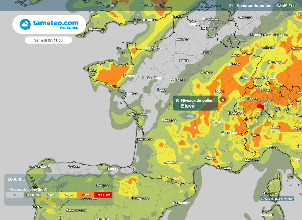
Task: Click the Plymouth city label
Action: click(97, 29)
